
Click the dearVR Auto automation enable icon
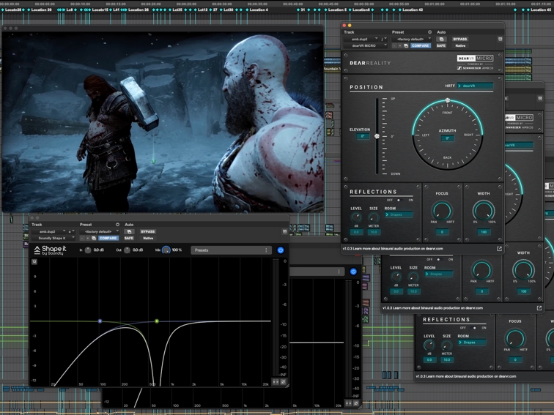(x=441, y=40)
